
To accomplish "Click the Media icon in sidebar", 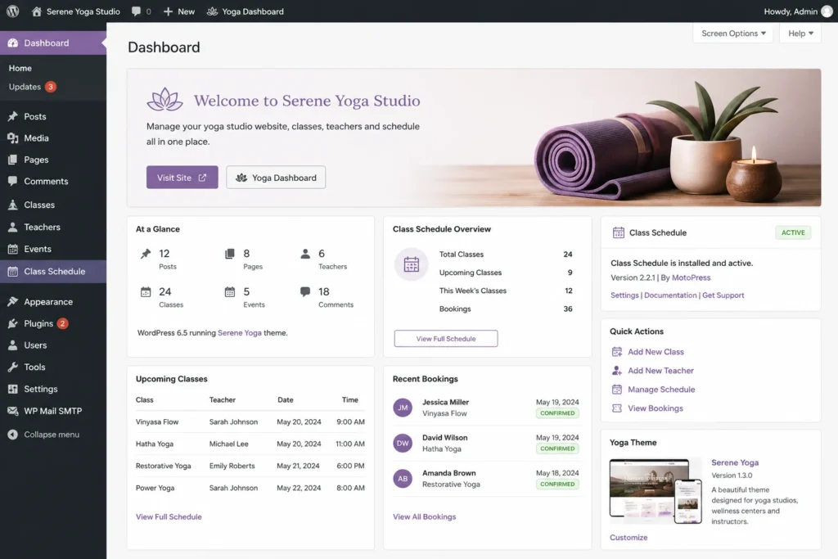I will 13,137.
